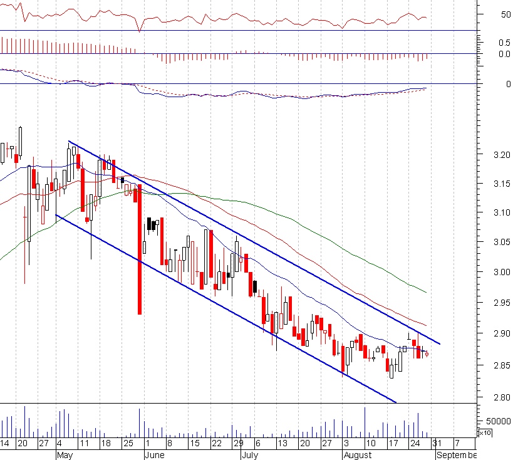
Task: Click the May 11 date label
Action: click(x=85, y=444)
